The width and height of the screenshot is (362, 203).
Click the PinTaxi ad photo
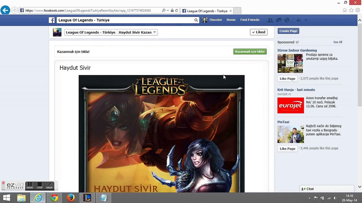point(291,134)
